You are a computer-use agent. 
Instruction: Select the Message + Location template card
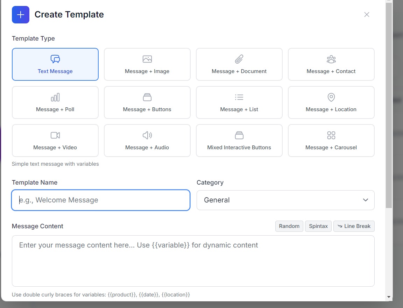point(331,102)
